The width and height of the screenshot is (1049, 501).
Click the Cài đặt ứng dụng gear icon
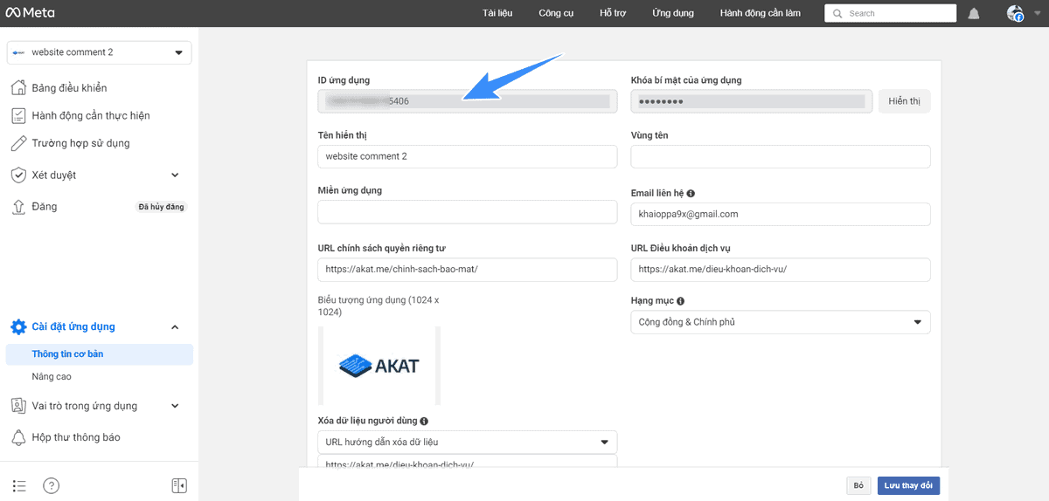[17, 326]
